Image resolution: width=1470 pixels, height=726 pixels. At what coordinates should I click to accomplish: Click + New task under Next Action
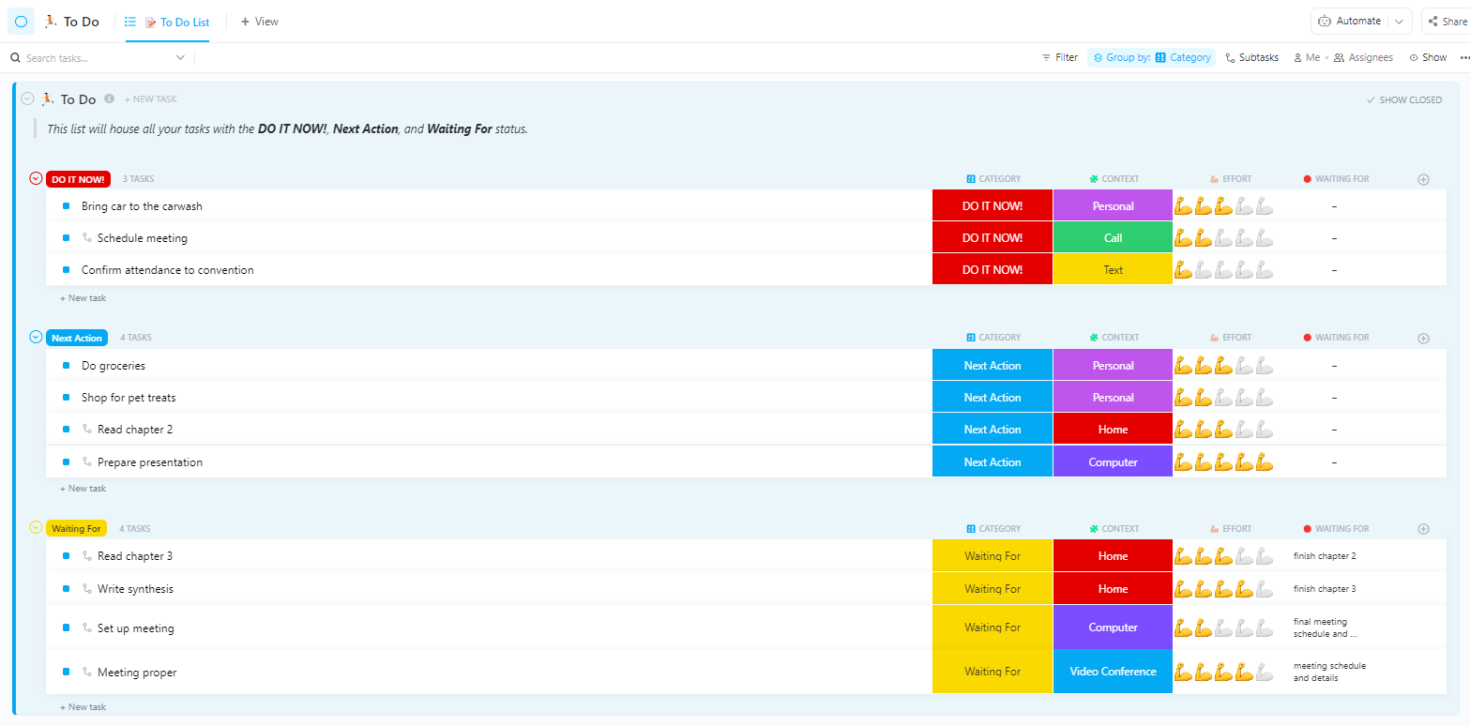(x=83, y=489)
